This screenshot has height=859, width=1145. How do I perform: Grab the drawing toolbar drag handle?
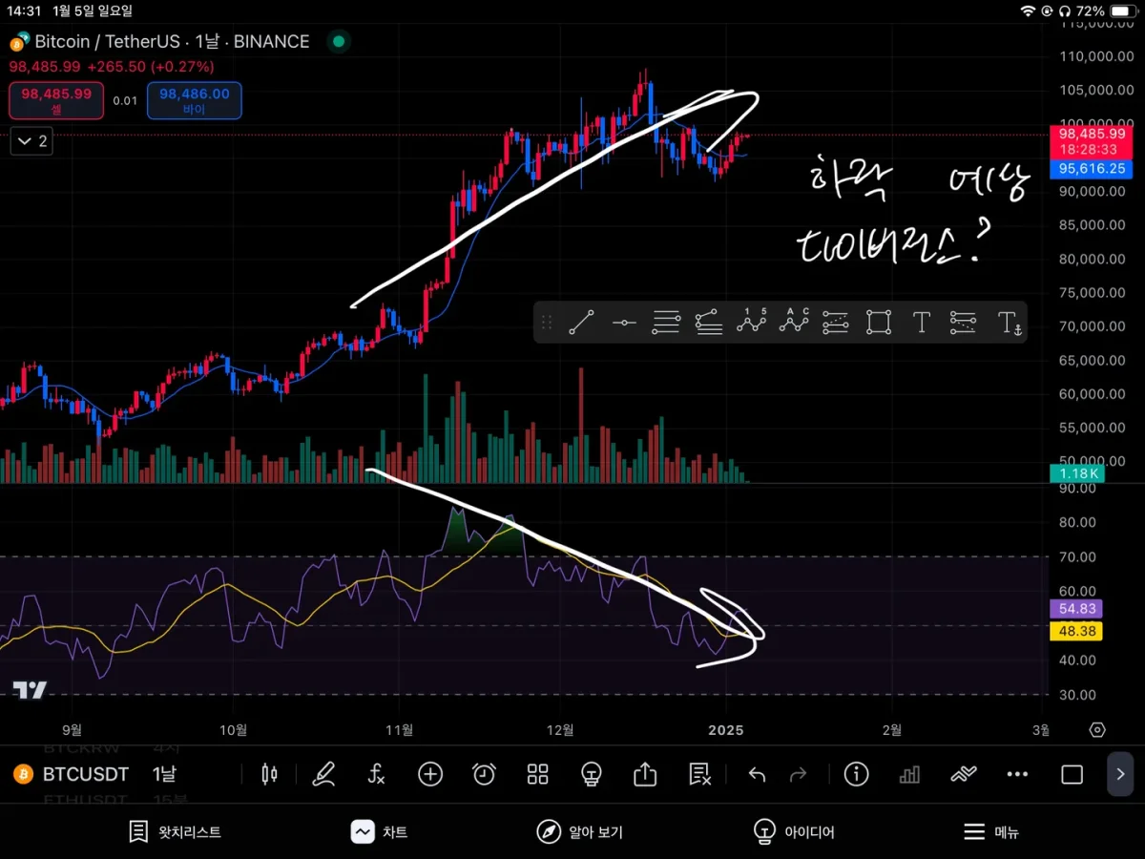pyautogui.click(x=547, y=323)
